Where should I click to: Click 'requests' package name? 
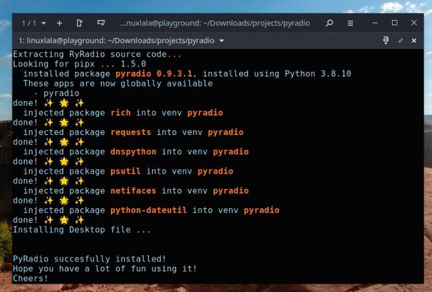pos(130,132)
